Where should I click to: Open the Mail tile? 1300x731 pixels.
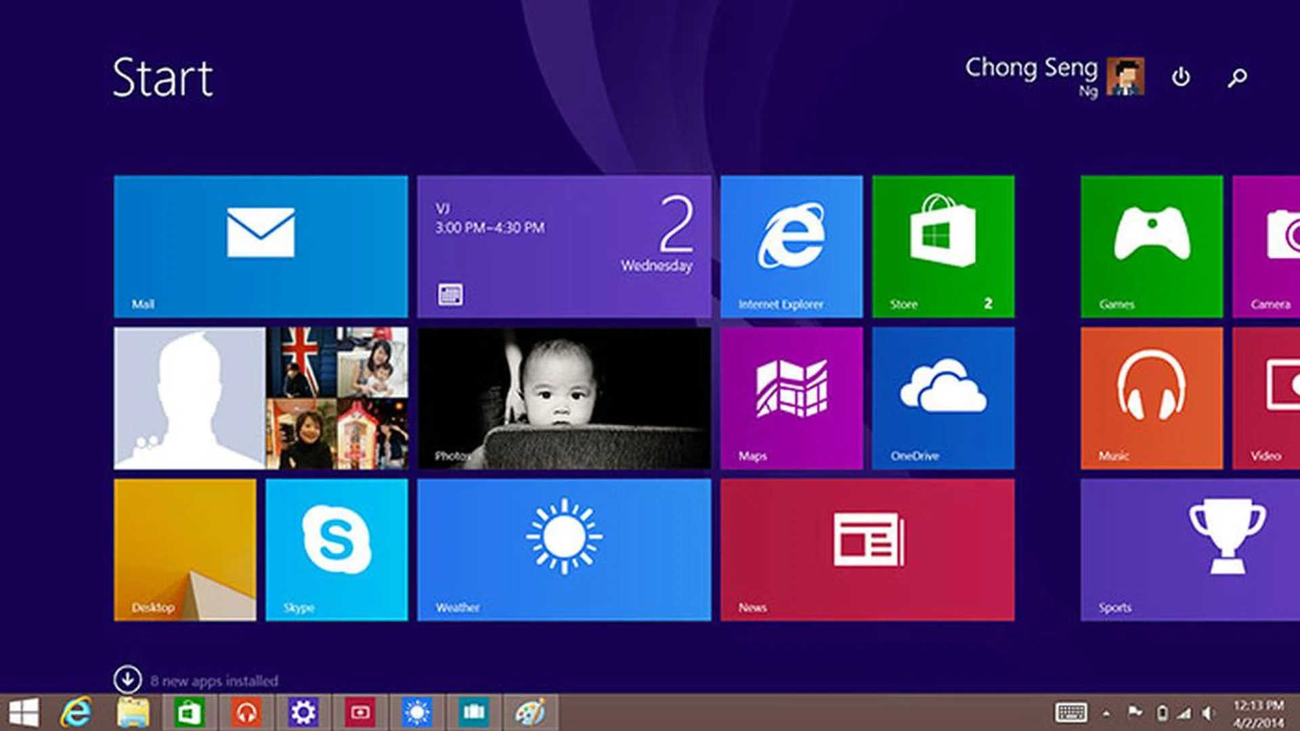click(261, 247)
